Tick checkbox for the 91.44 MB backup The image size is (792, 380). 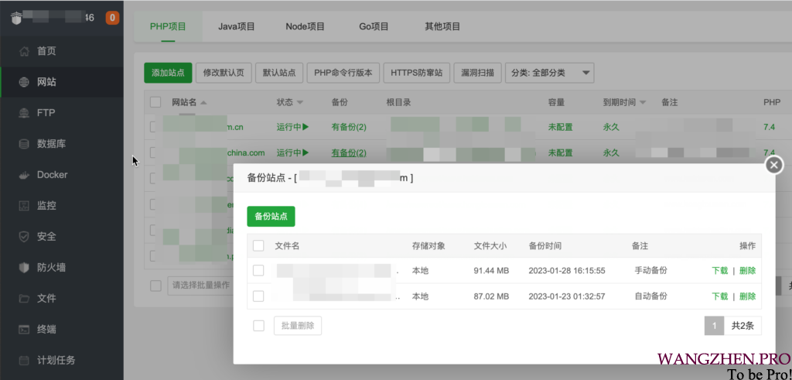point(258,271)
